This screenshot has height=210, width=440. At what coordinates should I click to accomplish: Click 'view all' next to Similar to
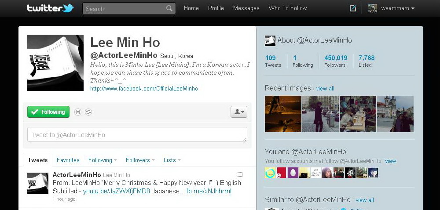click(x=365, y=200)
